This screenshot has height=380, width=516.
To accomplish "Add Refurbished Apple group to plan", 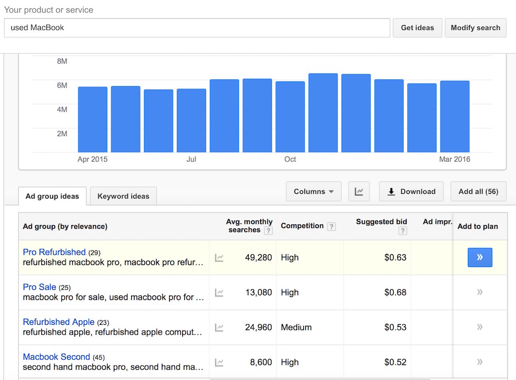I will pyautogui.click(x=479, y=327).
